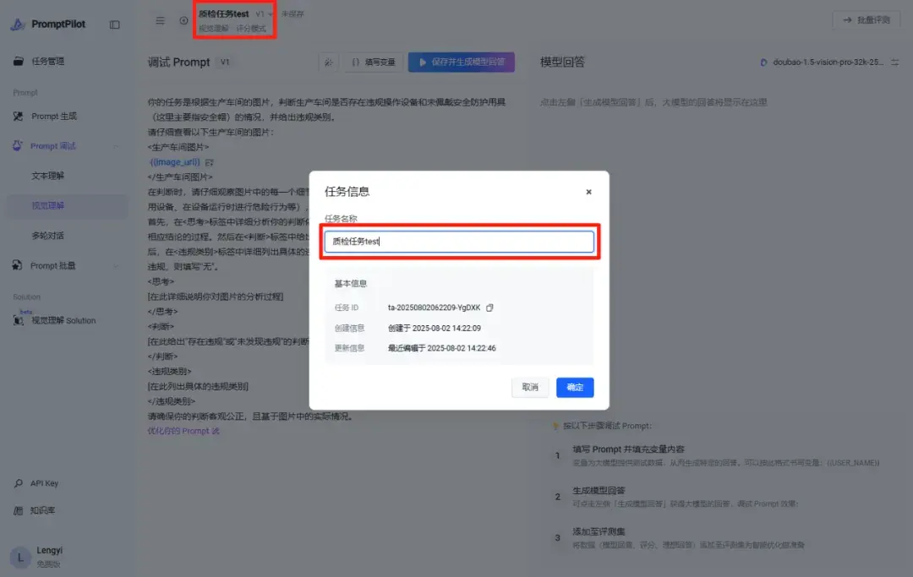Open model settings sliders icon

[895, 63]
